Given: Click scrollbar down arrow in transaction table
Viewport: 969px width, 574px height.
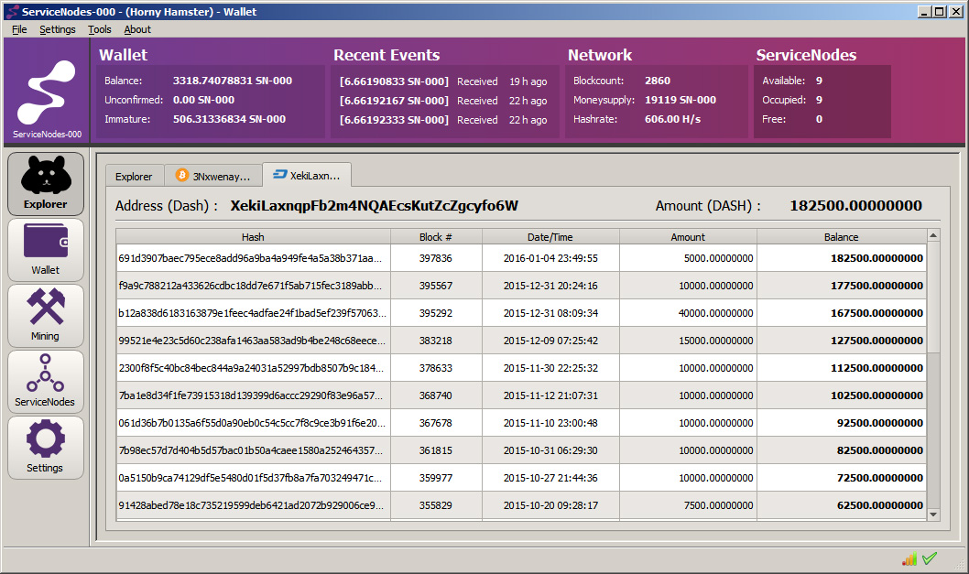Looking at the screenshot, I should [x=933, y=514].
